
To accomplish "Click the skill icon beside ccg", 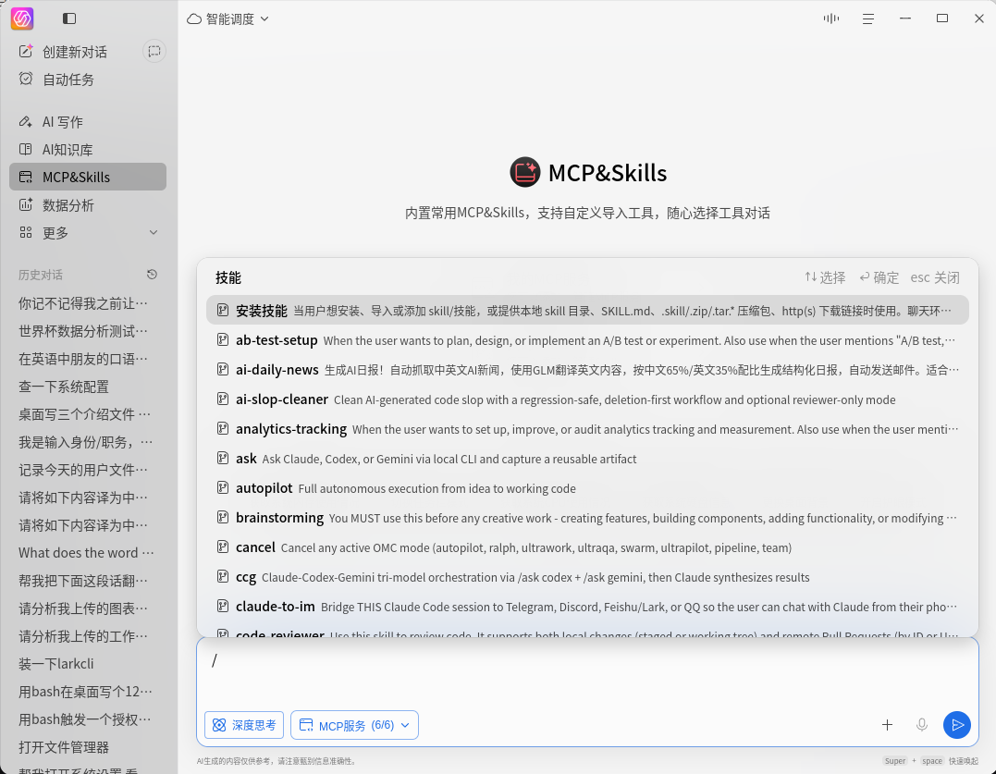I will [x=222, y=576].
